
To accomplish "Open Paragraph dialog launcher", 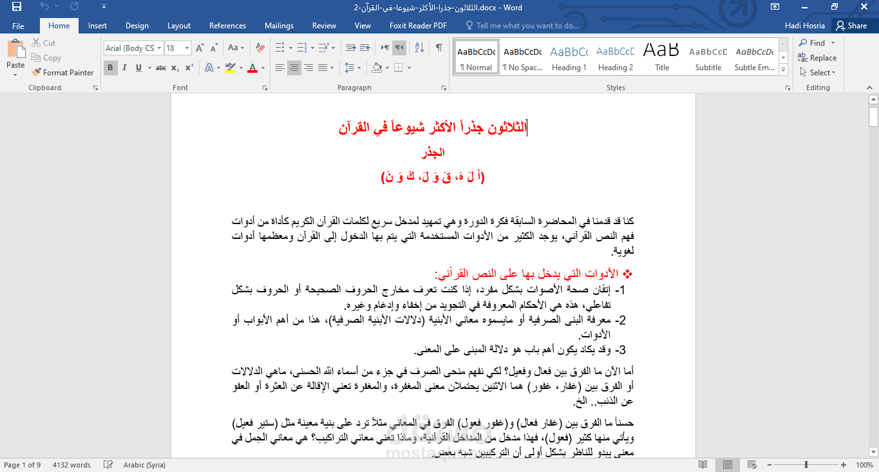I will [444, 88].
